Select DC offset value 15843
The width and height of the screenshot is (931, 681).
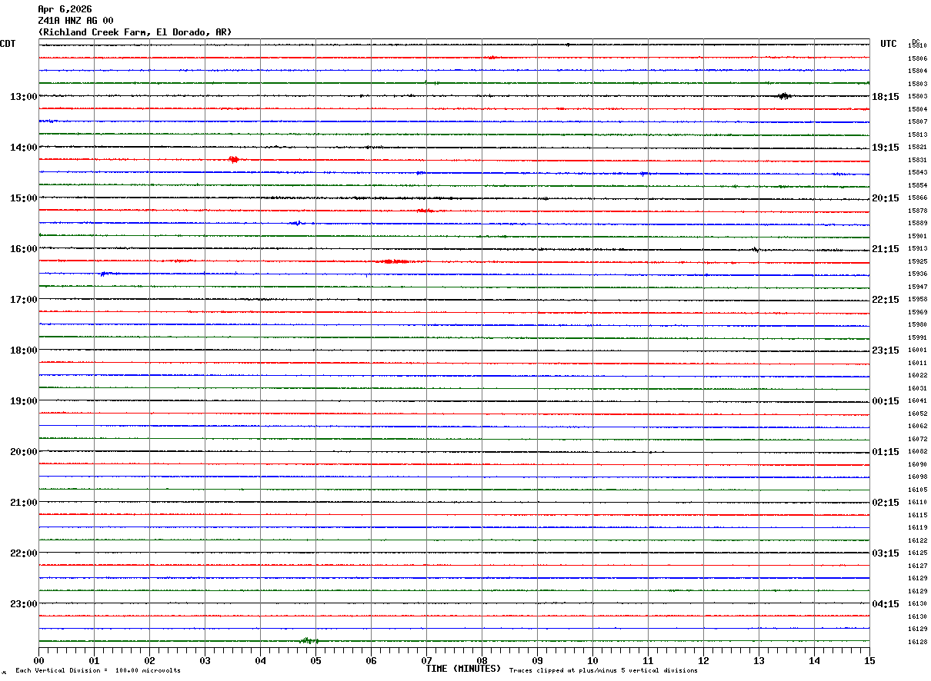coord(917,172)
